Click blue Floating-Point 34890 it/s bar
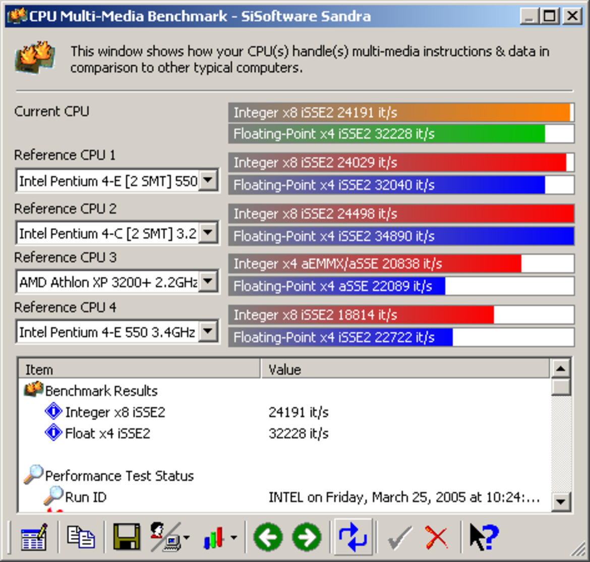 [x=401, y=236]
